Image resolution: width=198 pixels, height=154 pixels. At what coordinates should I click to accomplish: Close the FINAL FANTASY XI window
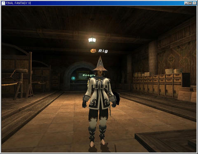tap(195, 3)
